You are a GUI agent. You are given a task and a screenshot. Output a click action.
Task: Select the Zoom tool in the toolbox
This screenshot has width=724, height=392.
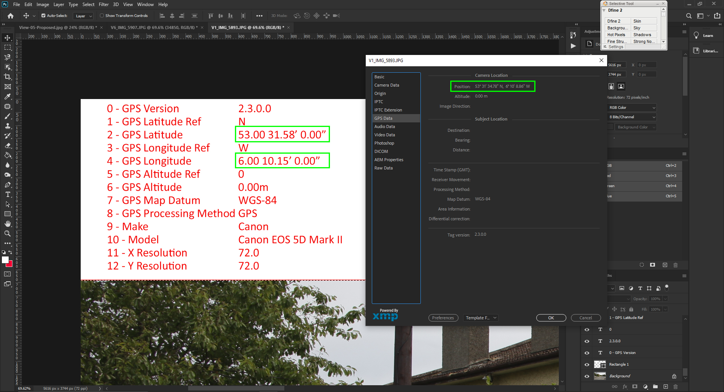click(x=8, y=233)
